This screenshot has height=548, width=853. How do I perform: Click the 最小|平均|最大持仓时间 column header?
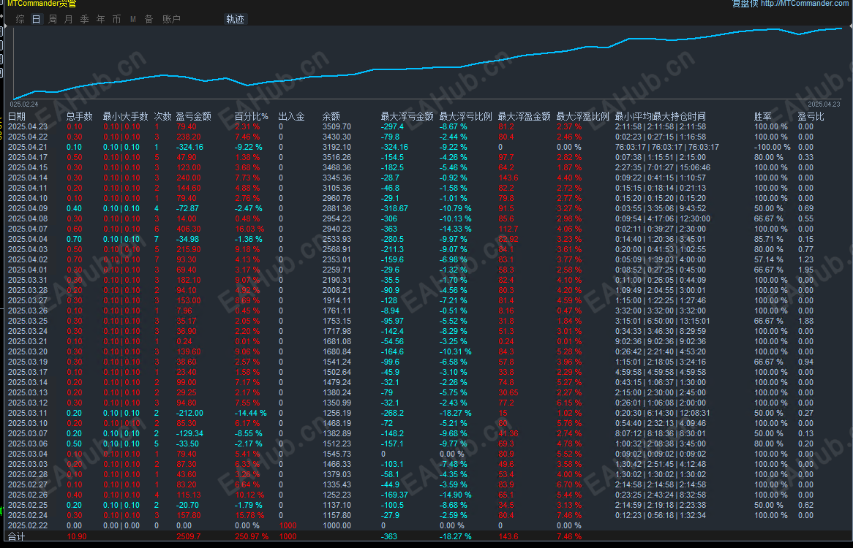click(x=661, y=116)
